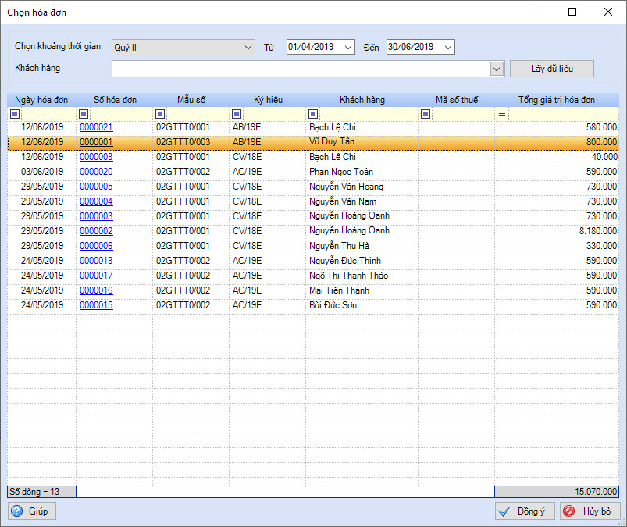Open help via the Giúp button

31,511
